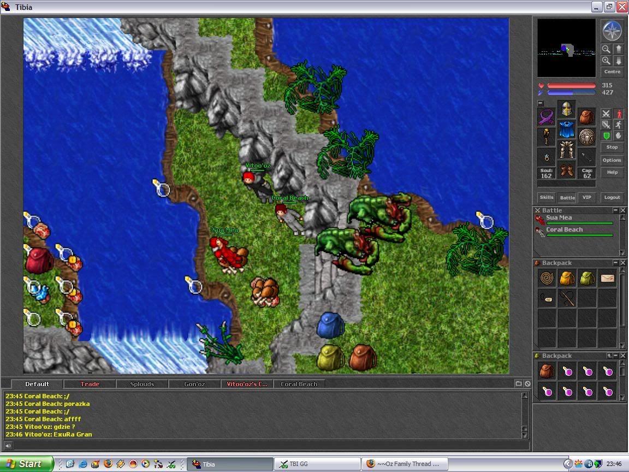Image resolution: width=629 pixels, height=472 pixels.
Task: Enable offensive fighting mode with crossed swords
Action: 606,114
